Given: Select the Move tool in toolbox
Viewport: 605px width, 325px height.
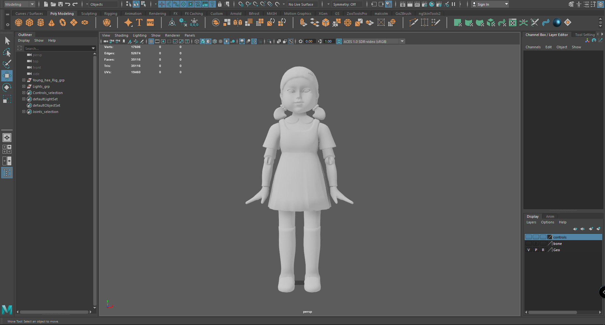Looking at the screenshot, I should (7, 76).
